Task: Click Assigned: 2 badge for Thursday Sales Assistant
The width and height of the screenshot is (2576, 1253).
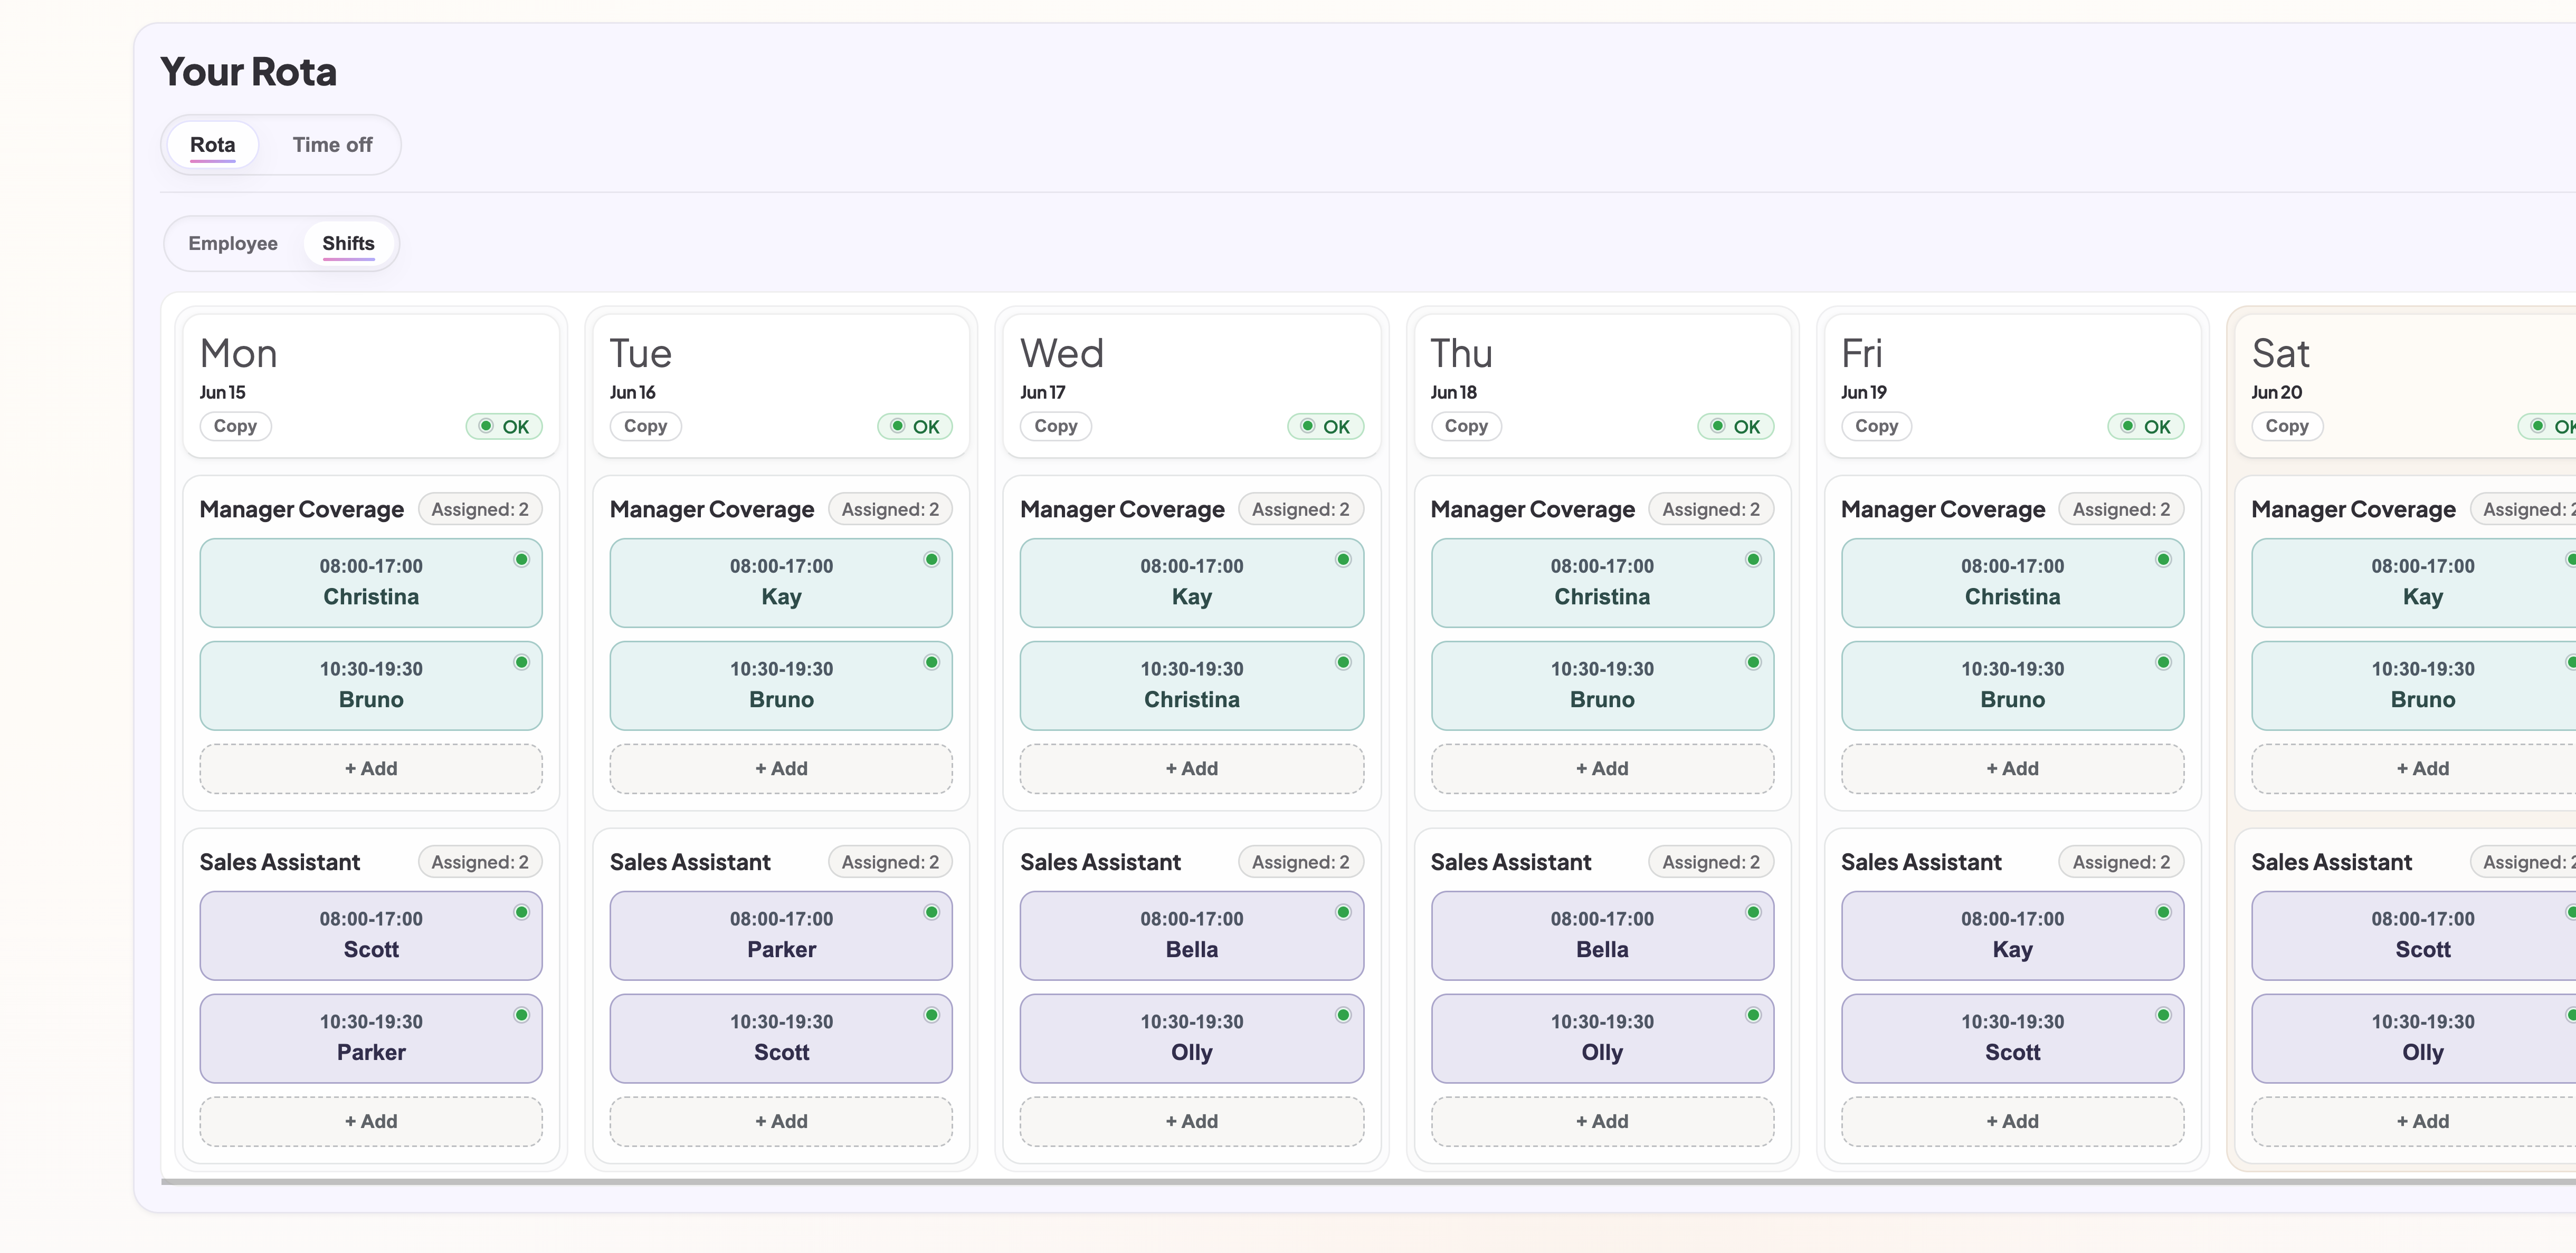Action: [1711, 862]
